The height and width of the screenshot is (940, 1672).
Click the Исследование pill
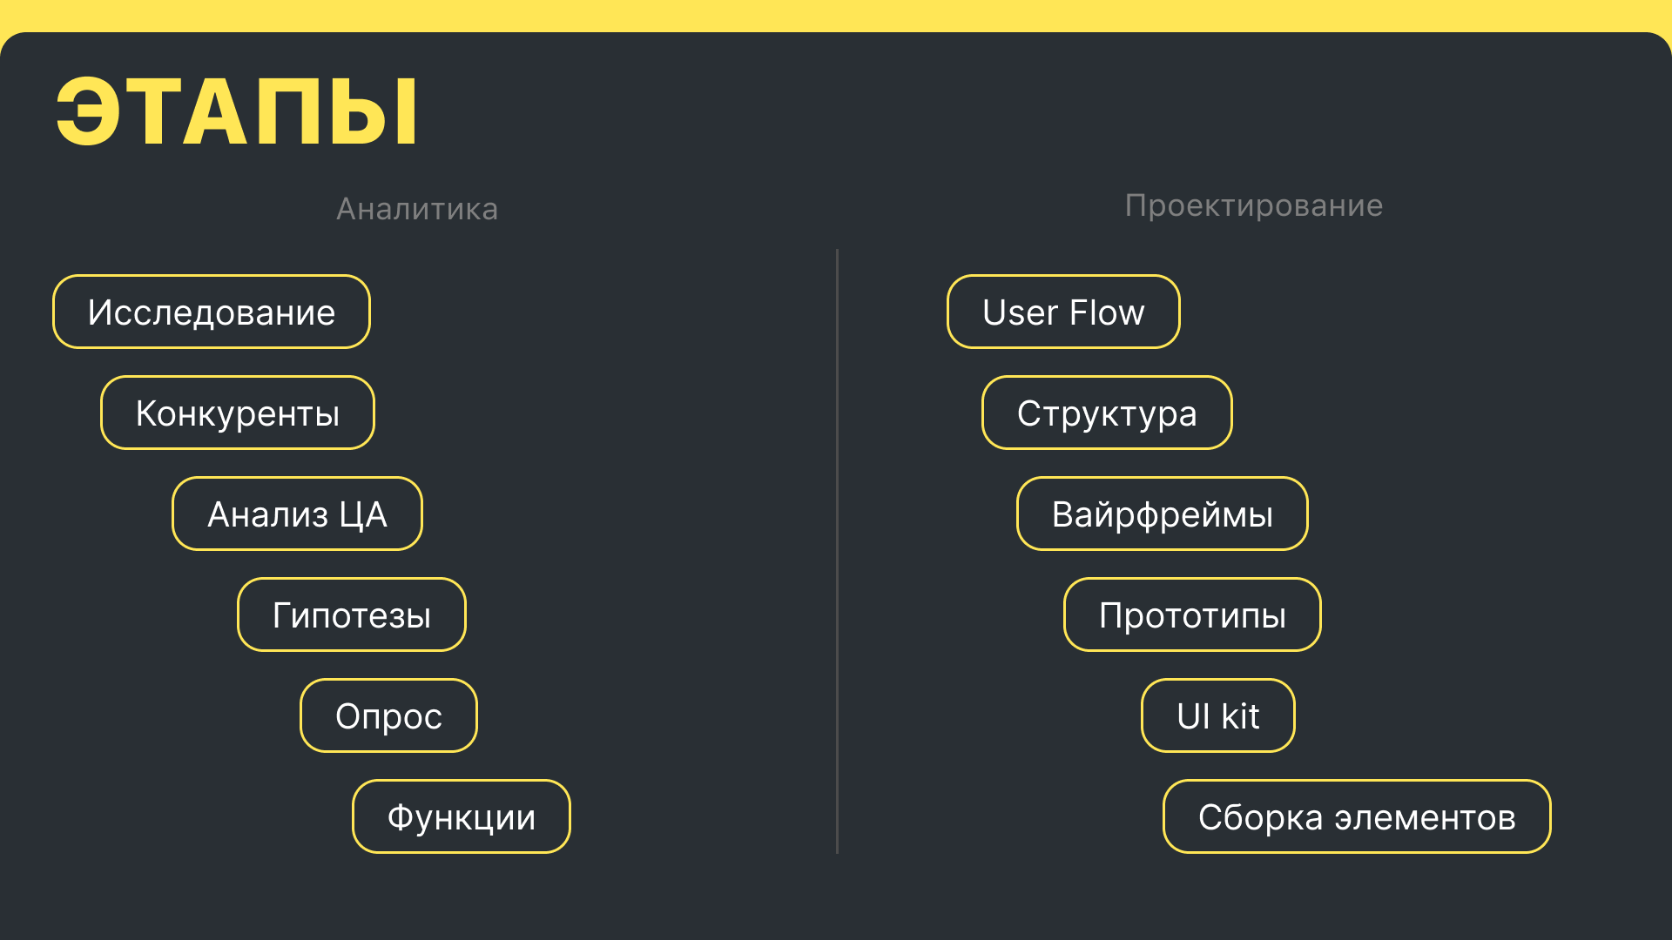[x=212, y=312]
